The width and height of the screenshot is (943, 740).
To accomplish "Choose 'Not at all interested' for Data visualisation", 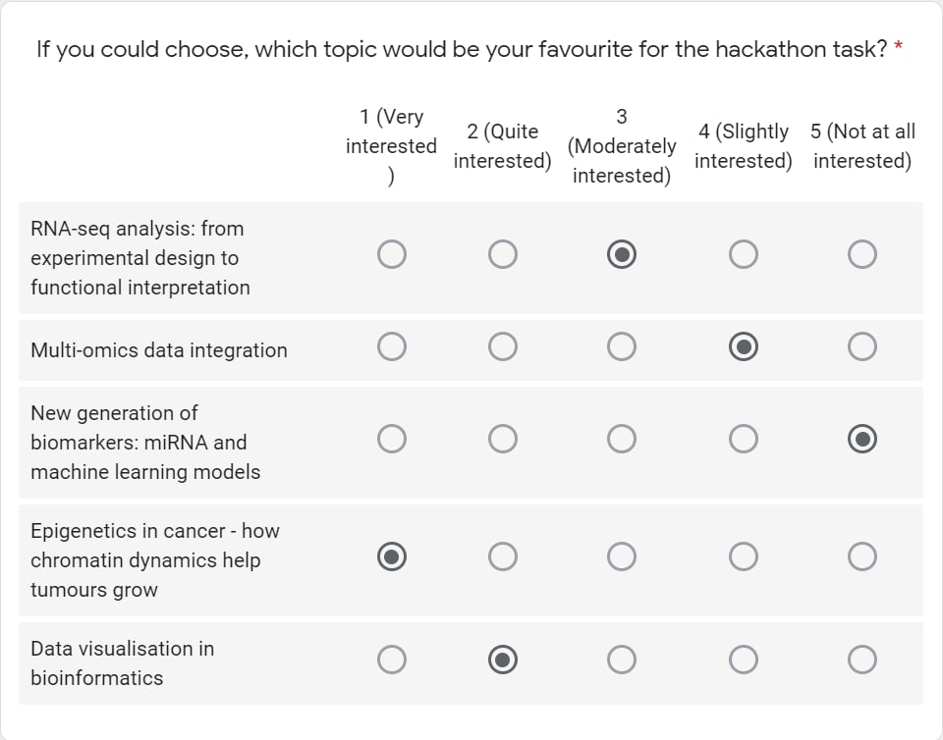I will point(862,661).
